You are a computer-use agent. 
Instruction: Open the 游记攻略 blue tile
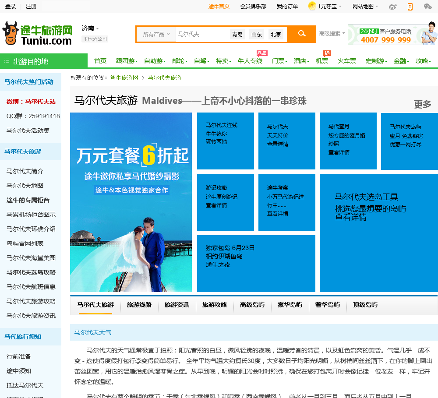(x=226, y=202)
